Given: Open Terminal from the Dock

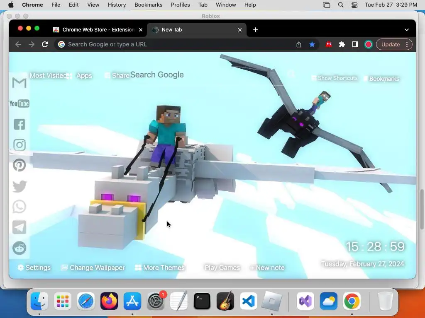Looking at the screenshot, I should tap(202, 301).
